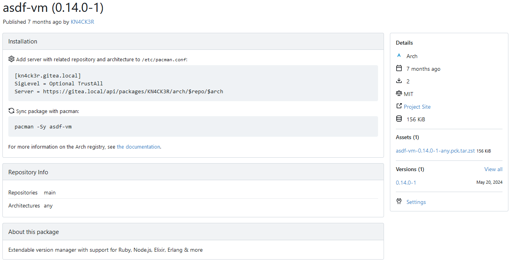Click the tools icon beside Settings
510x262 pixels.
(x=399, y=202)
